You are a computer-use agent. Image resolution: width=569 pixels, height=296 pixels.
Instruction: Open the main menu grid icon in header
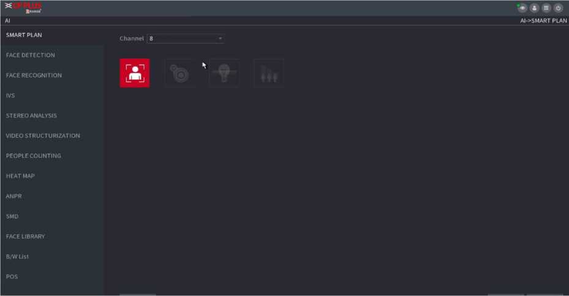click(x=546, y=8)
